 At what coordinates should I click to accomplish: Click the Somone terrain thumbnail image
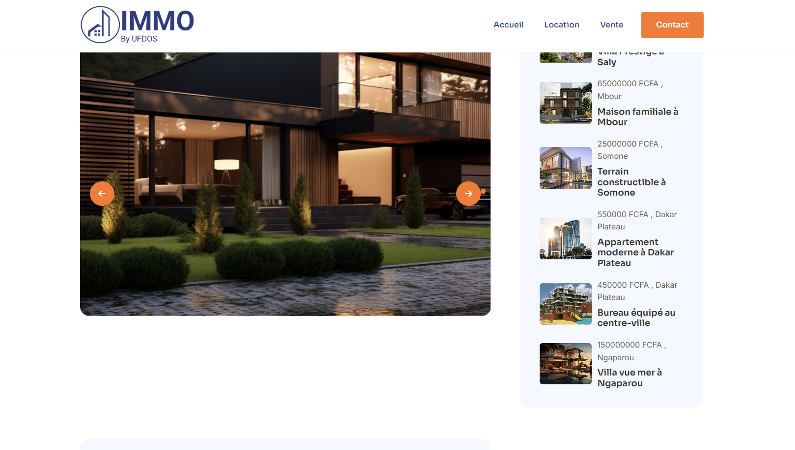565,168
